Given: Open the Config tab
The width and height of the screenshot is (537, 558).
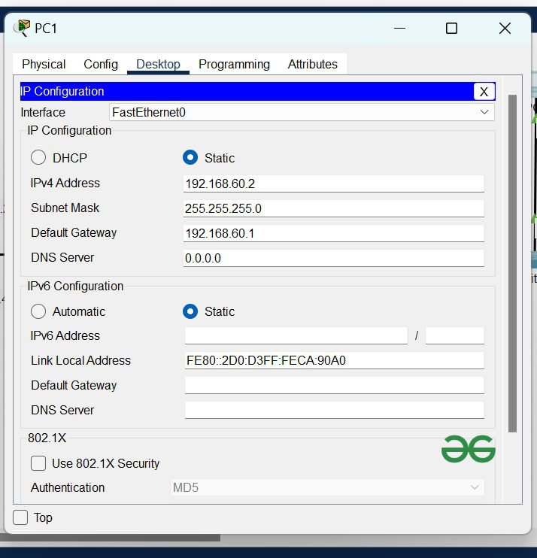Looking at the screenshot, I should click(101, 65).
